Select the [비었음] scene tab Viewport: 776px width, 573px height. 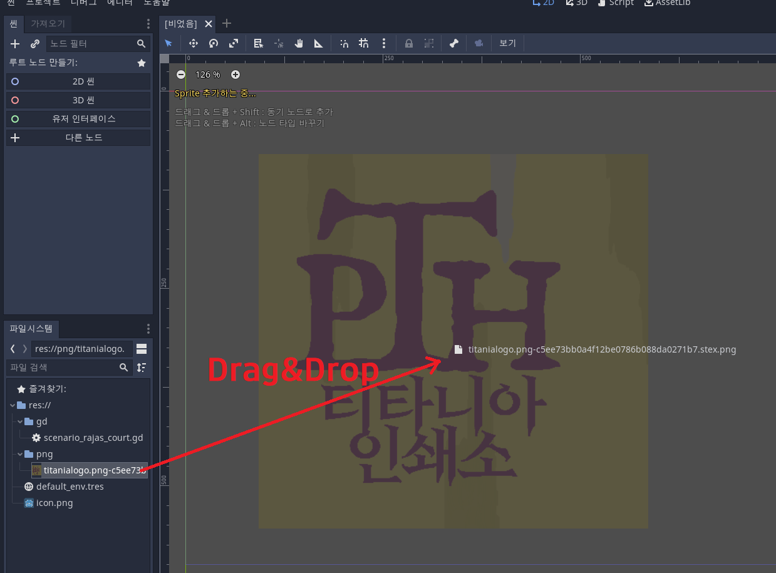pos(180,24)
